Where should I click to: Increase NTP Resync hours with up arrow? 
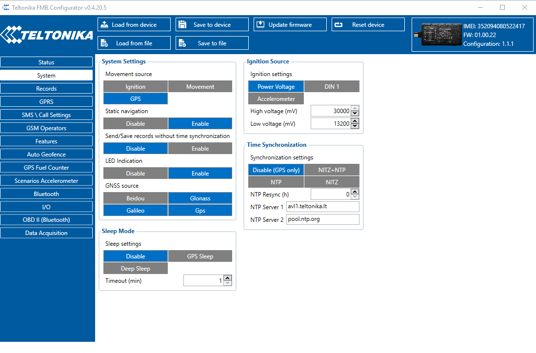355,192
